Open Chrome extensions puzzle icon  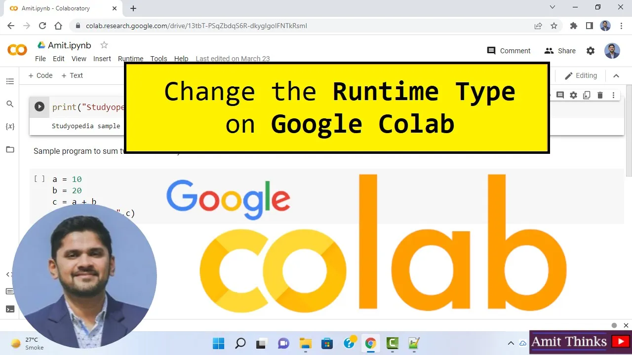573,26
